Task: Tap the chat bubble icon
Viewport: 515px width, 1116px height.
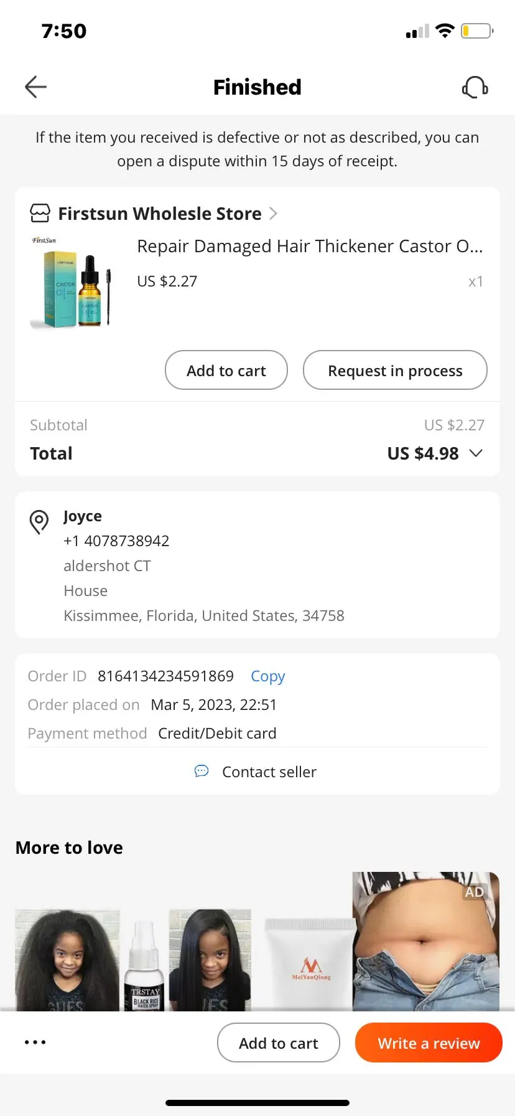Action: tap(202, 772)
